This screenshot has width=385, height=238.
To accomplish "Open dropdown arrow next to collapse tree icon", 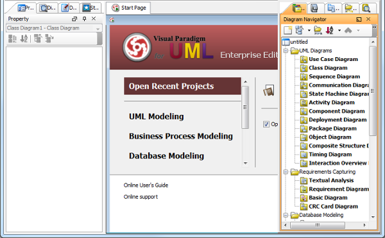I will pos(309,30).
